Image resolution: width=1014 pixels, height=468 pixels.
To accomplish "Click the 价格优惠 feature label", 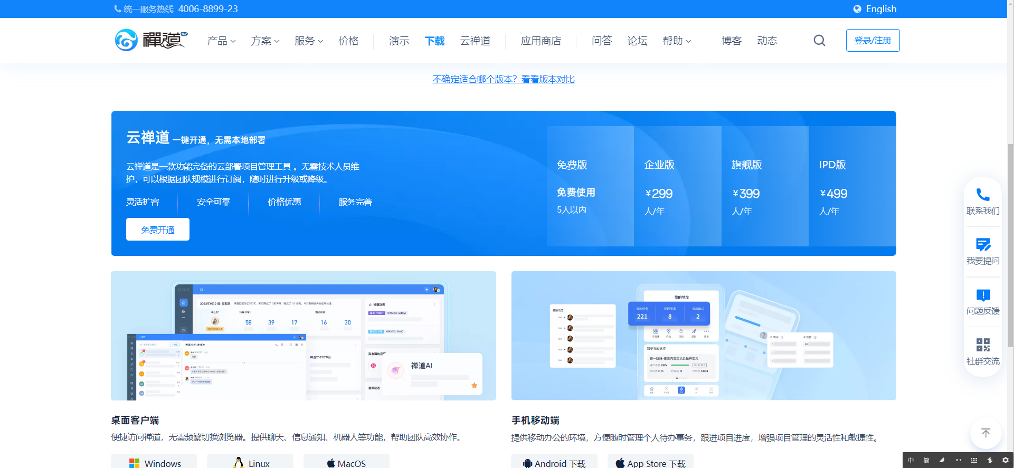I will [x=285, y=202].
